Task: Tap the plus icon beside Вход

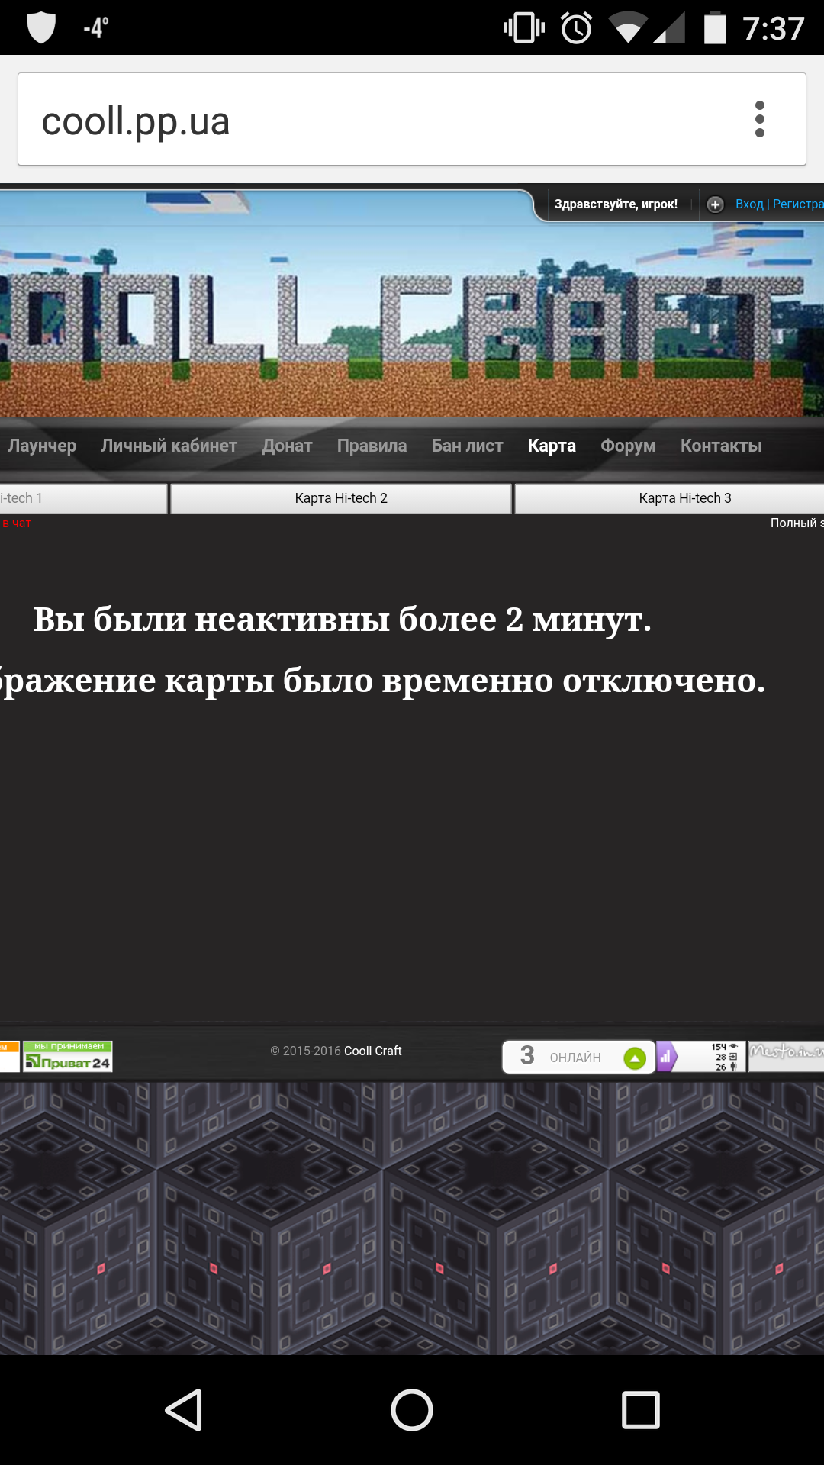Action: (715, 204)
